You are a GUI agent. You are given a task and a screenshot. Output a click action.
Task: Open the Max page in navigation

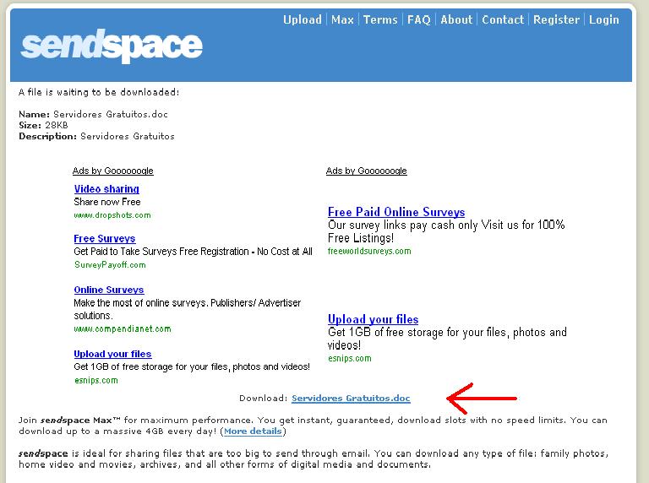coord(342,19)
